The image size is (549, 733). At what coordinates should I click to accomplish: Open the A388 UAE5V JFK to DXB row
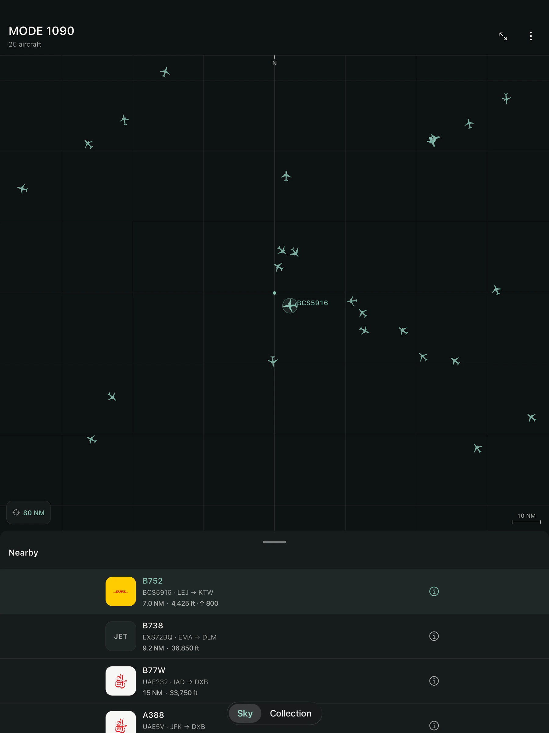click(x=274, y=718)
